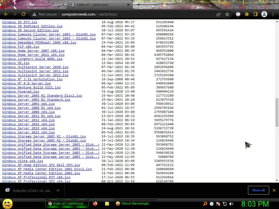The image size is (279, 209).
Task: Open the Windows 95 RTM.iso link
Action: 20,22
